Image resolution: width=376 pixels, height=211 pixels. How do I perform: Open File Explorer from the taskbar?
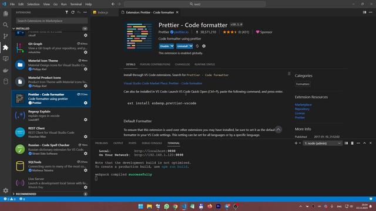(149, 206)
